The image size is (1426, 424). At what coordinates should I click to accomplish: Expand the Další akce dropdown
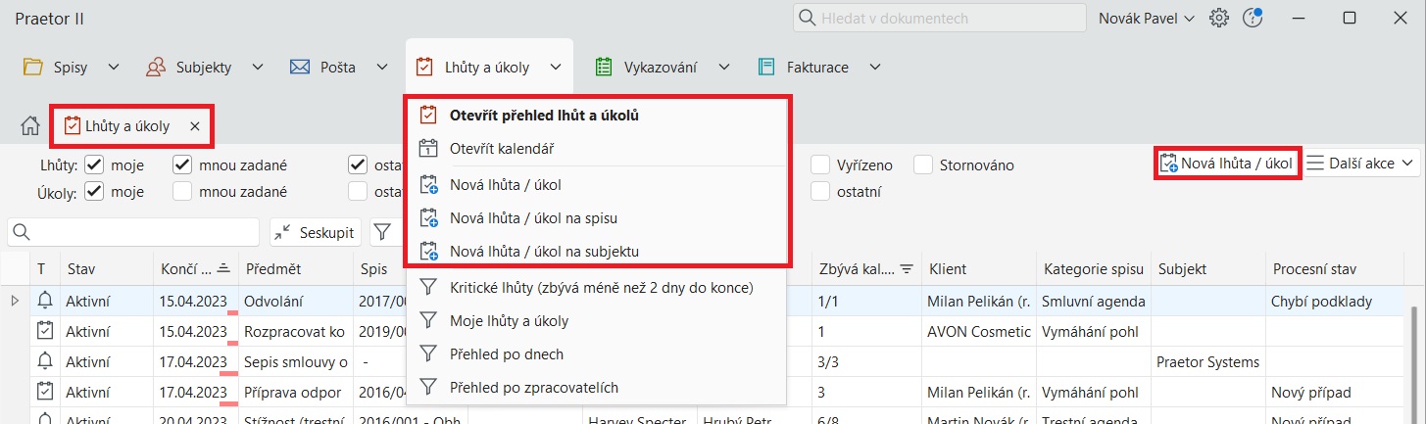point(1362,164)
